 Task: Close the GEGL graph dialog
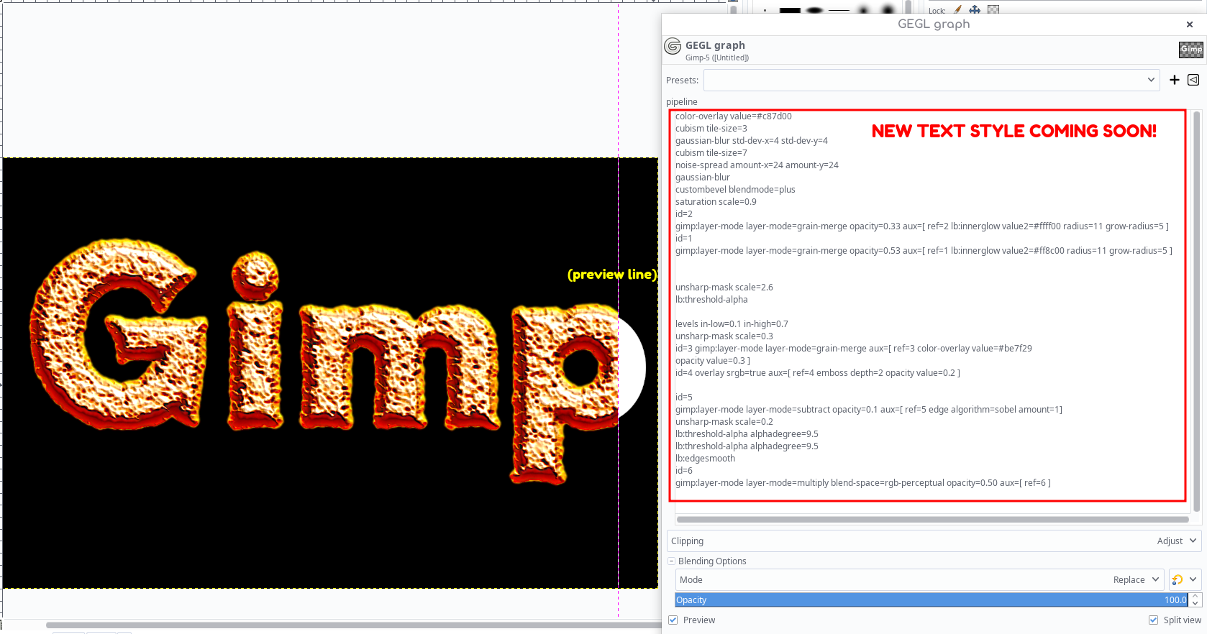point(1190,24)
